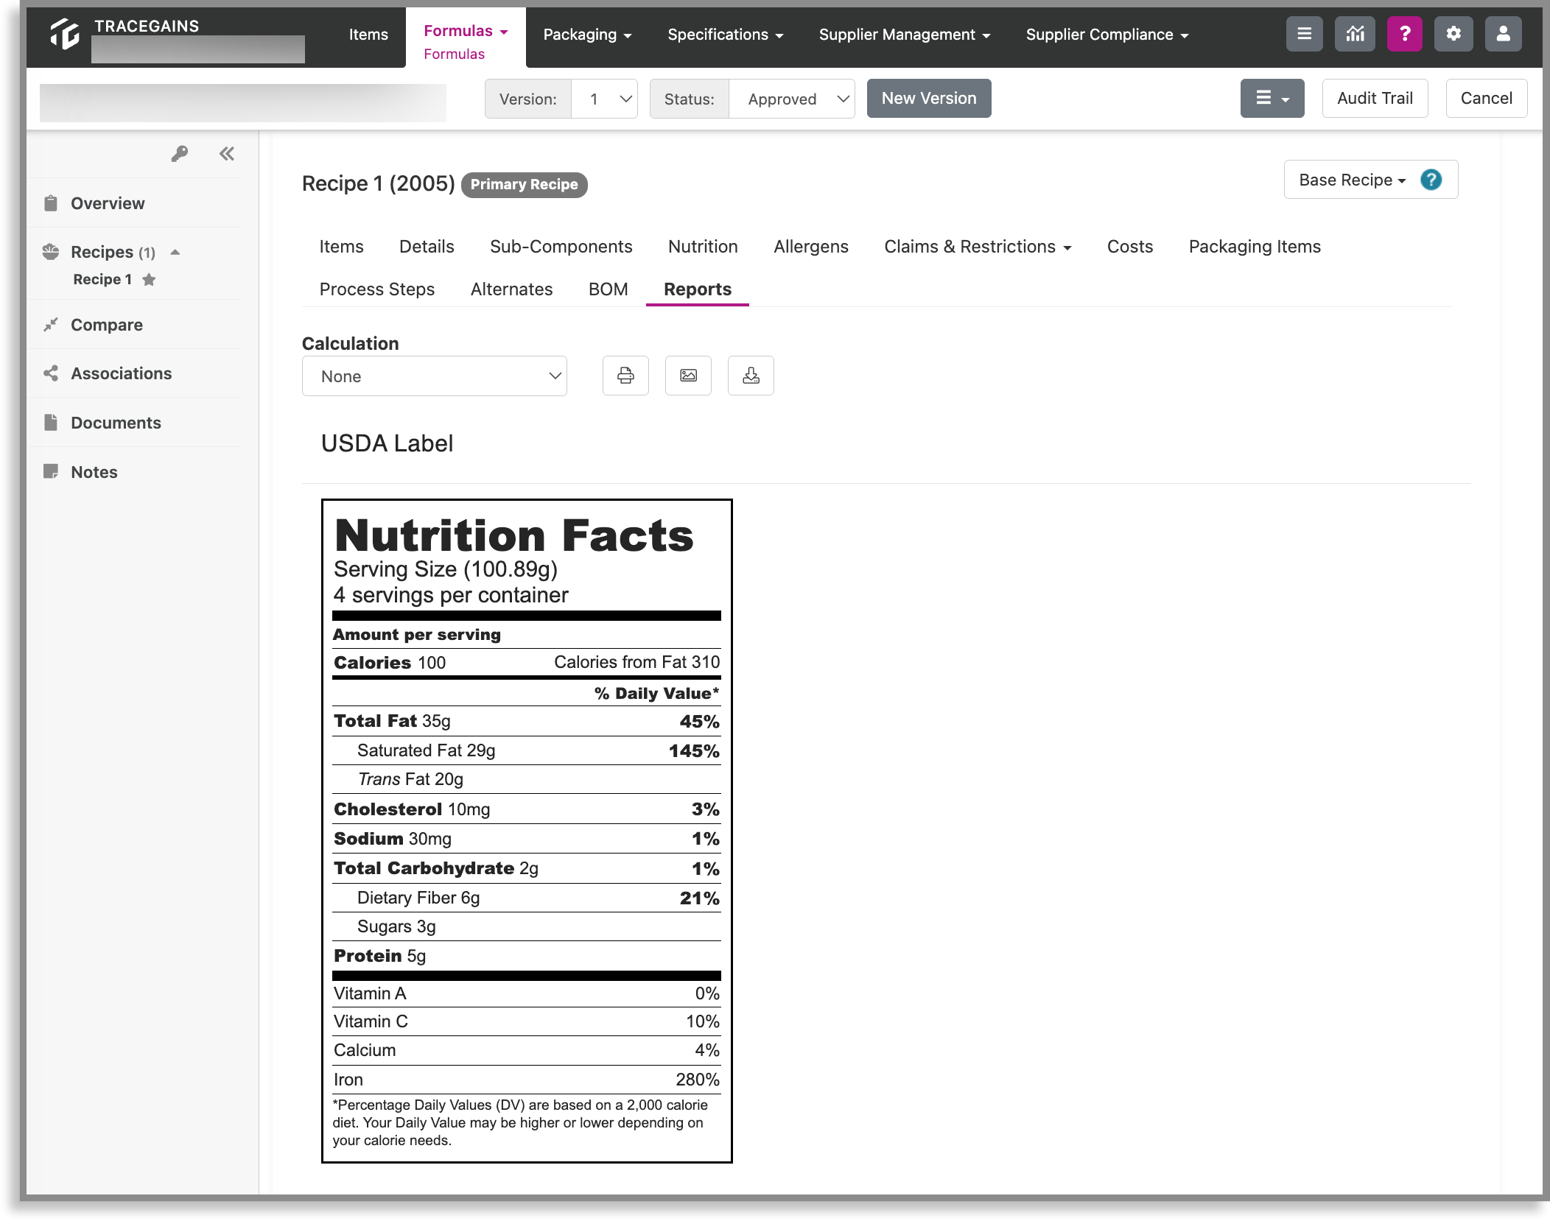
Task: Expand Claims & Restrictions tab menu
Action: (978, 247)
